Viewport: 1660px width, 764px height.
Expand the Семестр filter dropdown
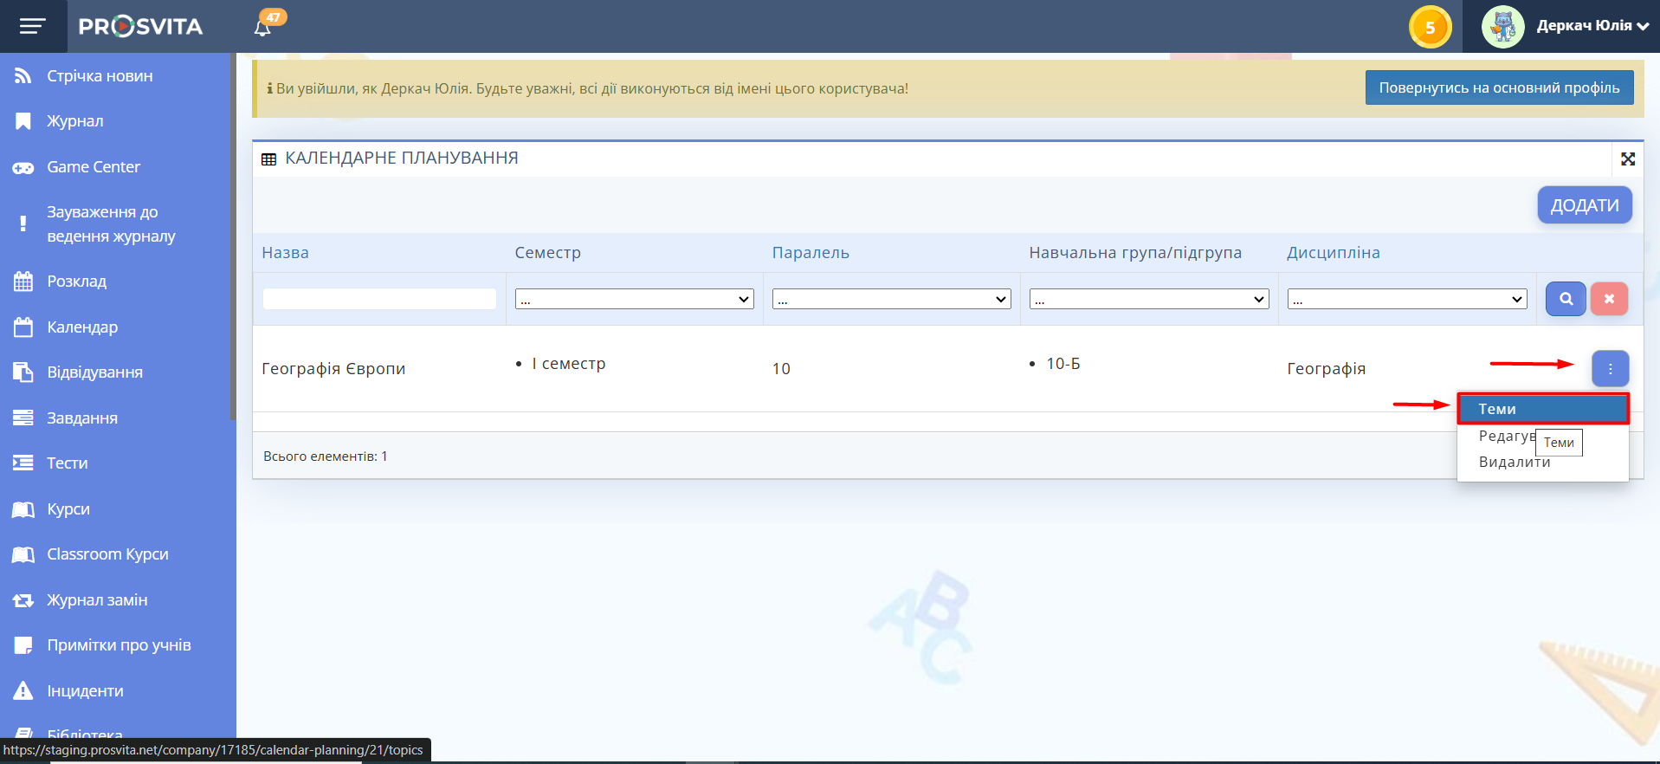coord(634,299)
